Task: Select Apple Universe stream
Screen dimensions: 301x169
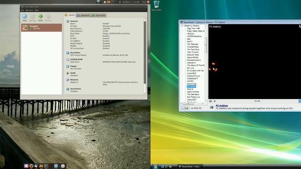Action: click(x=193, y=92)
